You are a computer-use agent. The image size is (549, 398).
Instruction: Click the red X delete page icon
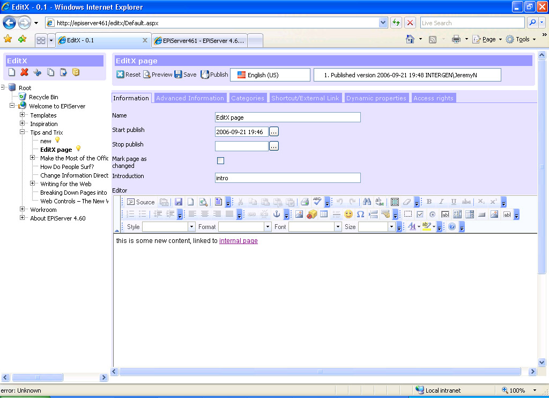click(x=24, y=72)
